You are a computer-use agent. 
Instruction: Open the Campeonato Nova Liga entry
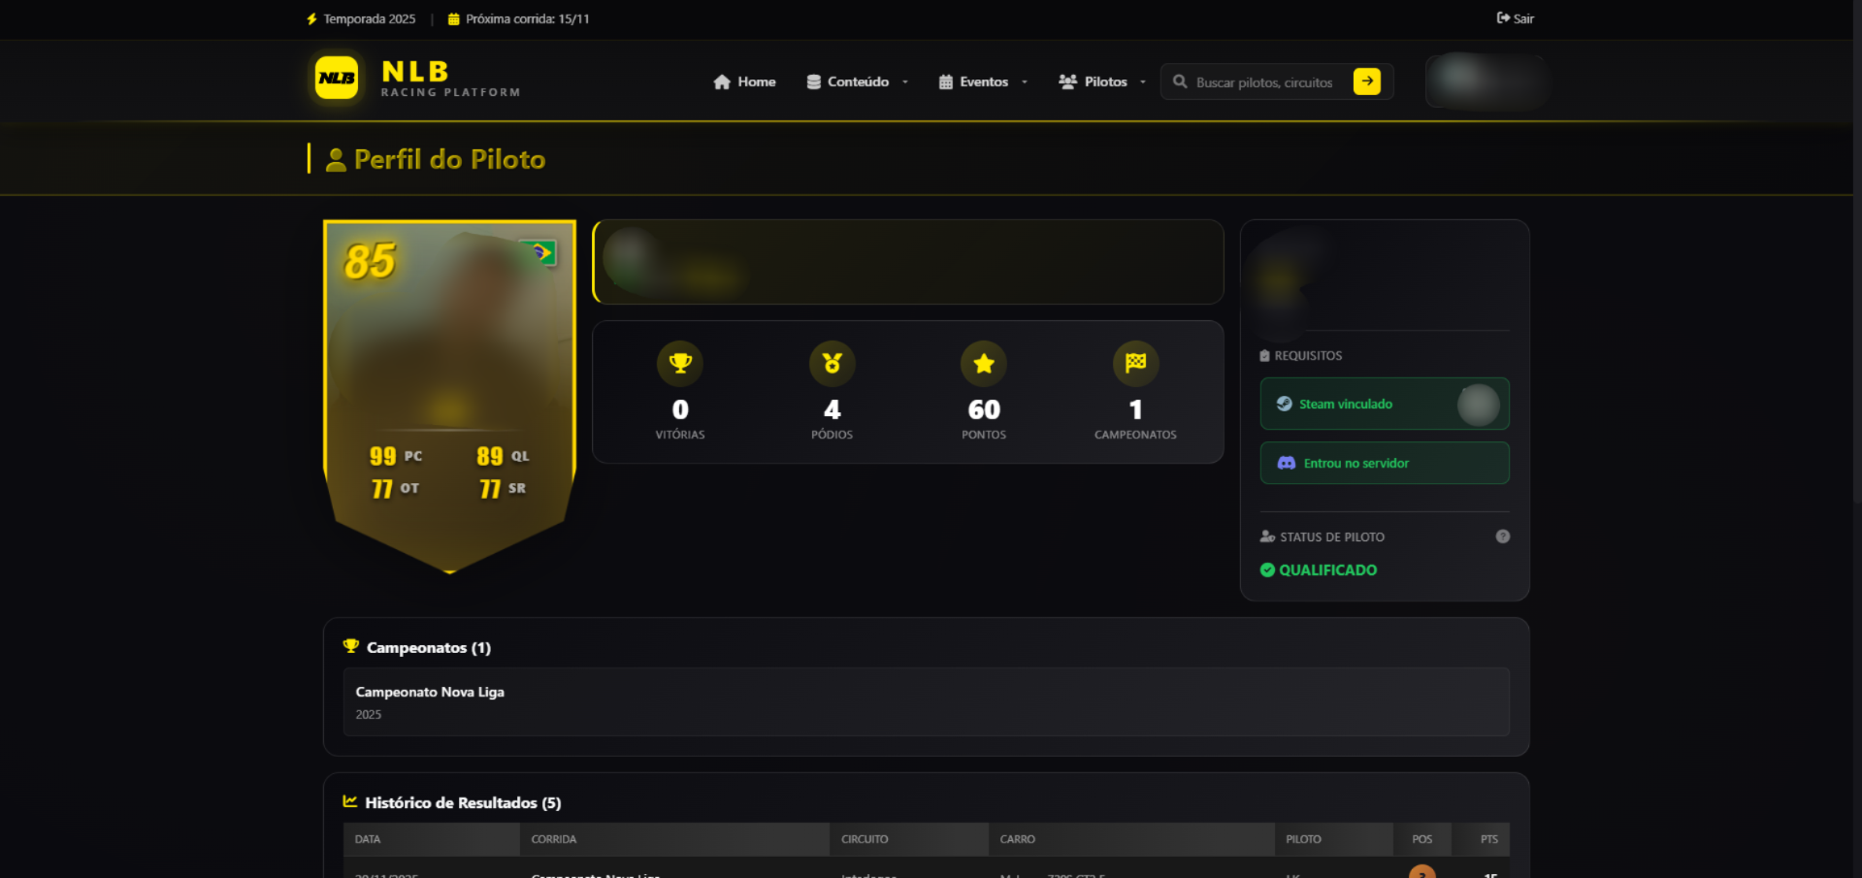point(429,692)
